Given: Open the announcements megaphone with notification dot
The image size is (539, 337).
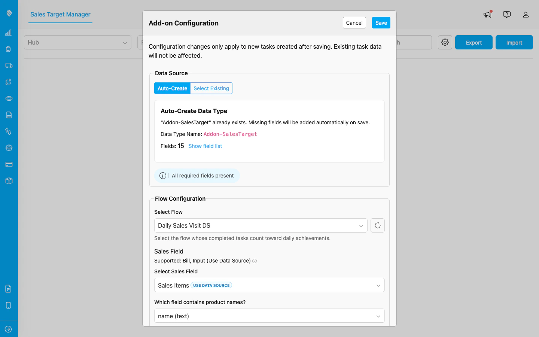Looking at the screenshot, I should (487, 15).
